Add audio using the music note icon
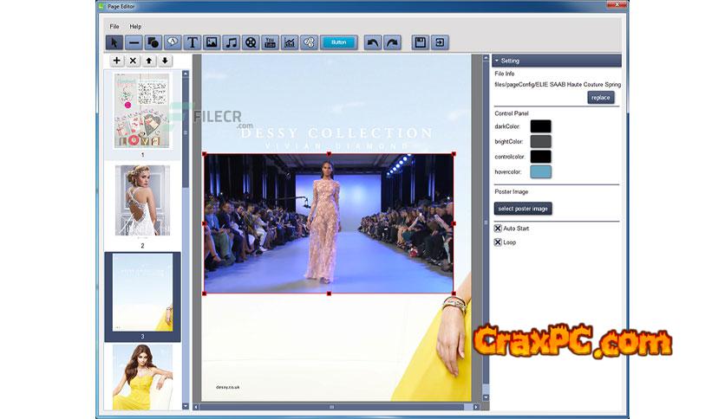This screenshot has height=419, width=725. pos(231,42)
